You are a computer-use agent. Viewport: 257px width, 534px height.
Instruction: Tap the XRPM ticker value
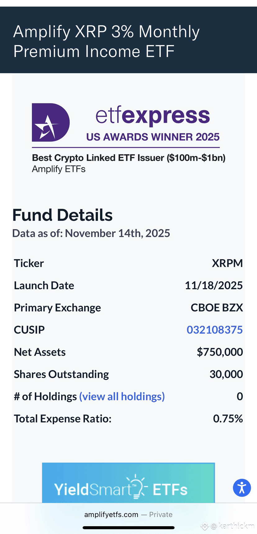[x=227, y=263]
